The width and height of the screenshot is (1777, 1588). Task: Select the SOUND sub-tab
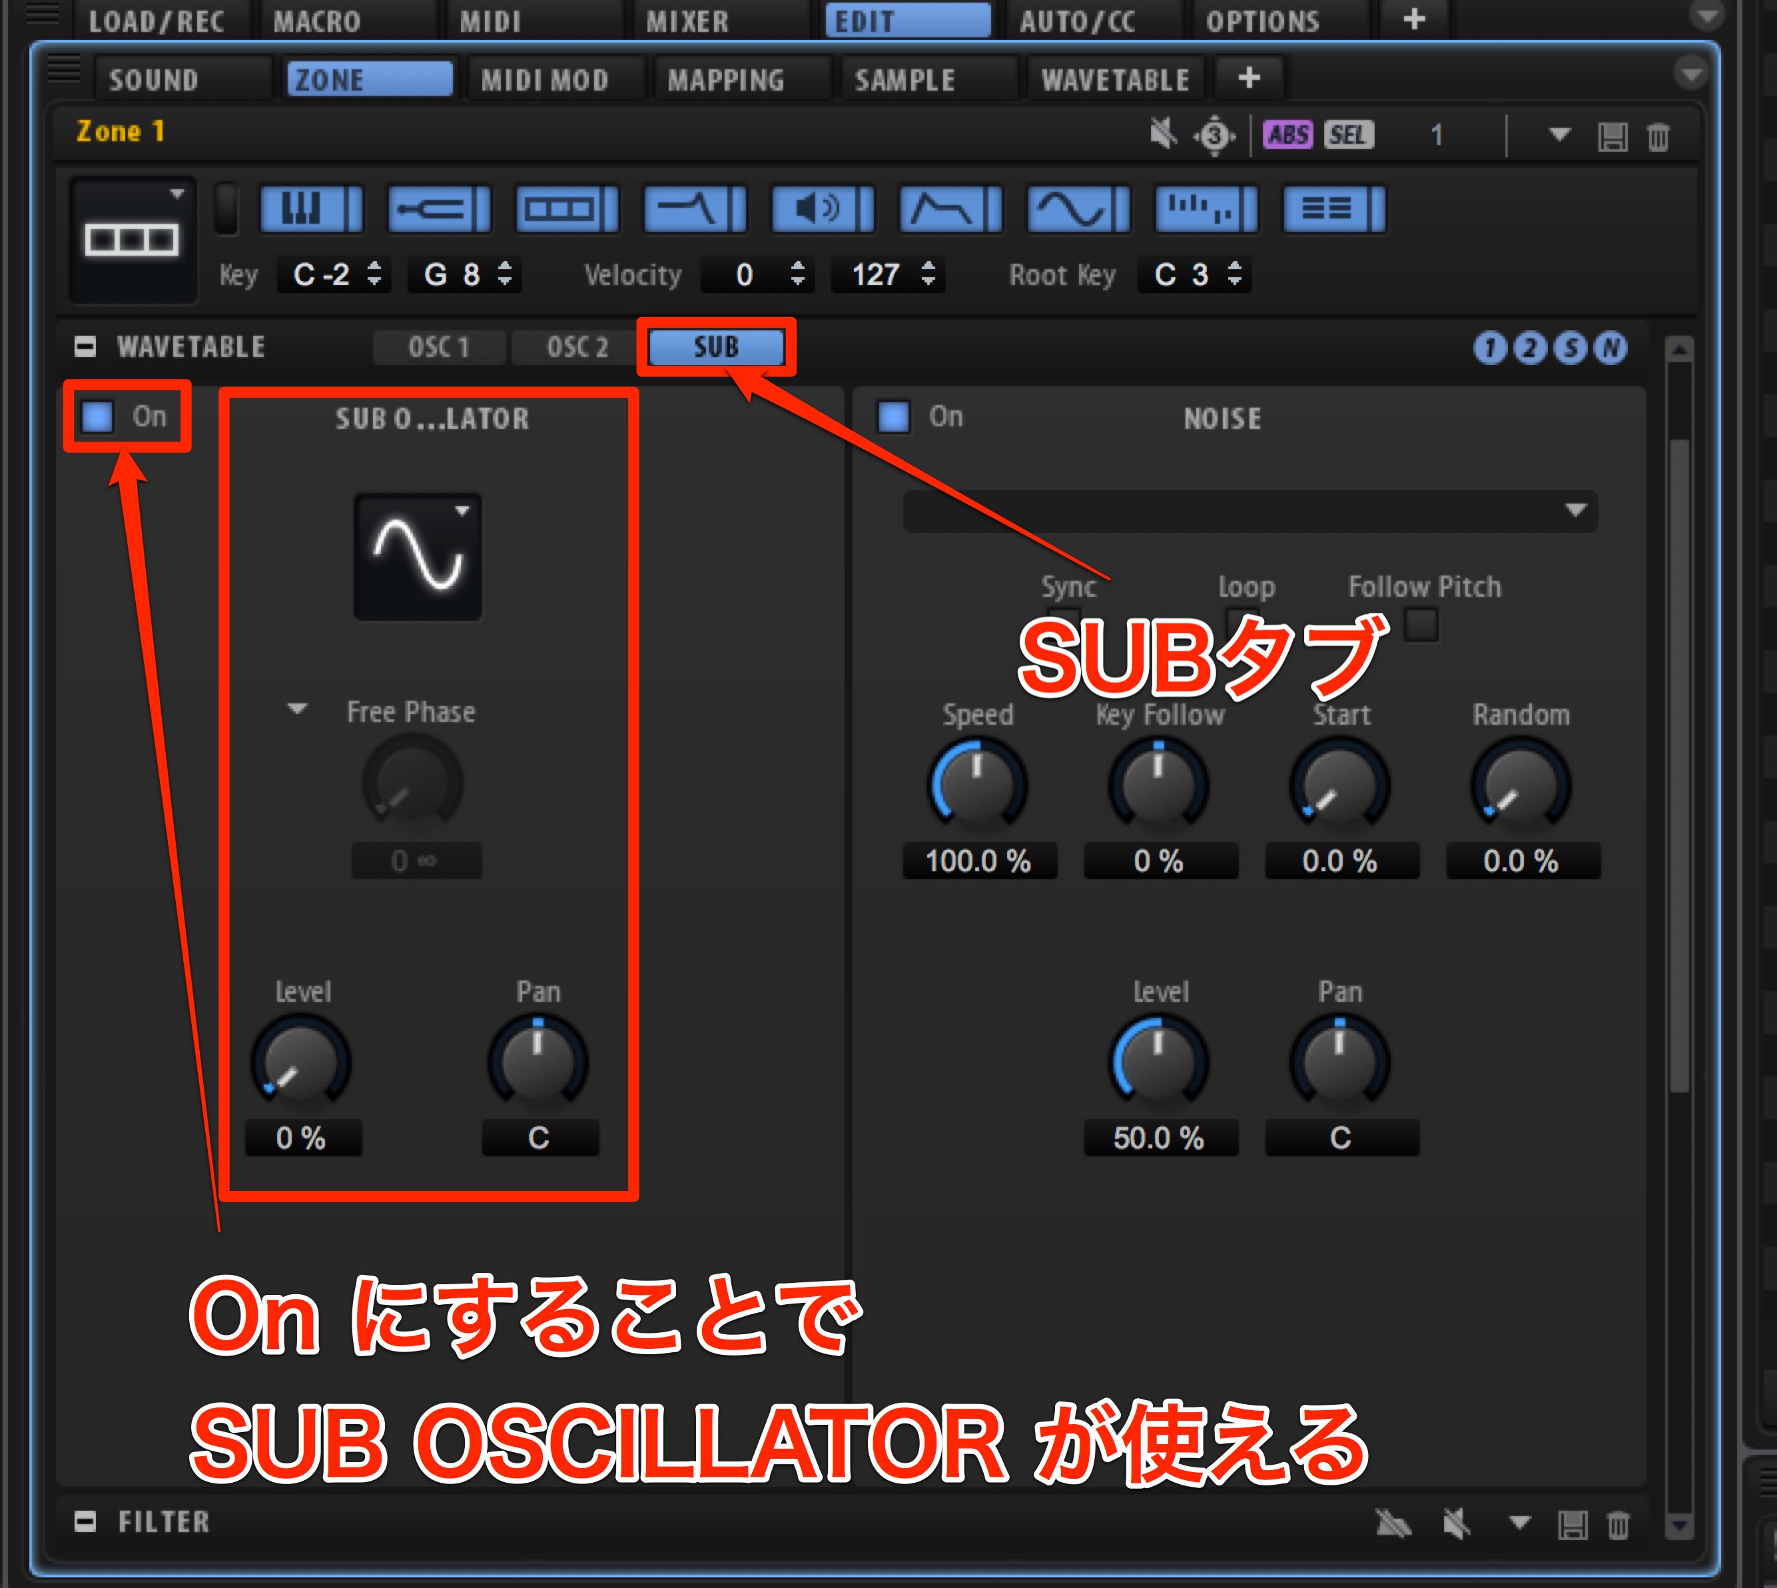(154, 81)
